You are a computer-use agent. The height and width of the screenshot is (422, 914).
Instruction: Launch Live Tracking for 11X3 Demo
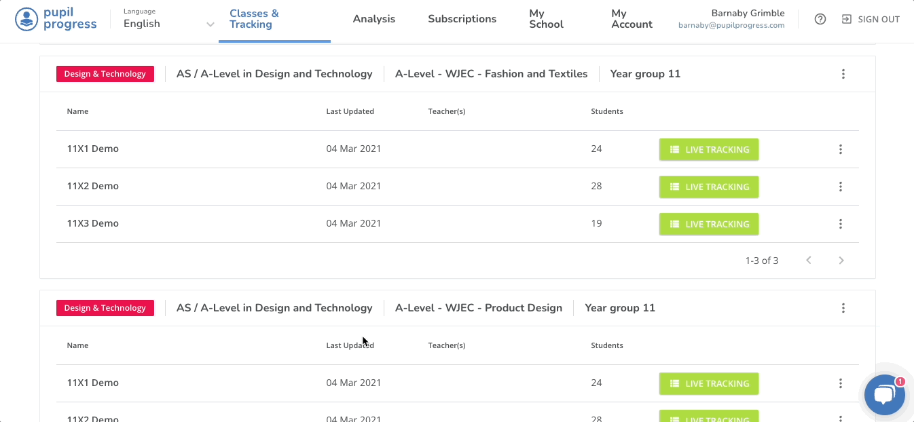coord(708,224)
